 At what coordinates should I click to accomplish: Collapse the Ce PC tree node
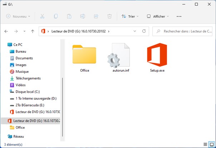[4, 45]
